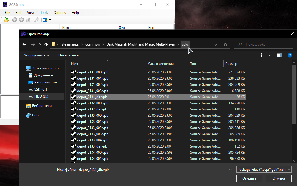Click the change view layout icon
Viewport: 297px width, 186px height.
pyautogui.click(x=263, y=55)
